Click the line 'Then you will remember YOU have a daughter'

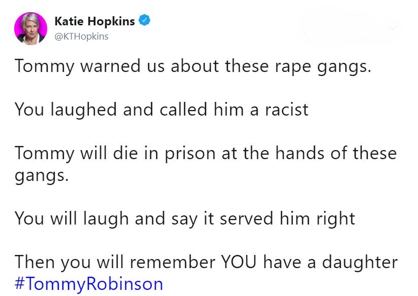point(206,263)
